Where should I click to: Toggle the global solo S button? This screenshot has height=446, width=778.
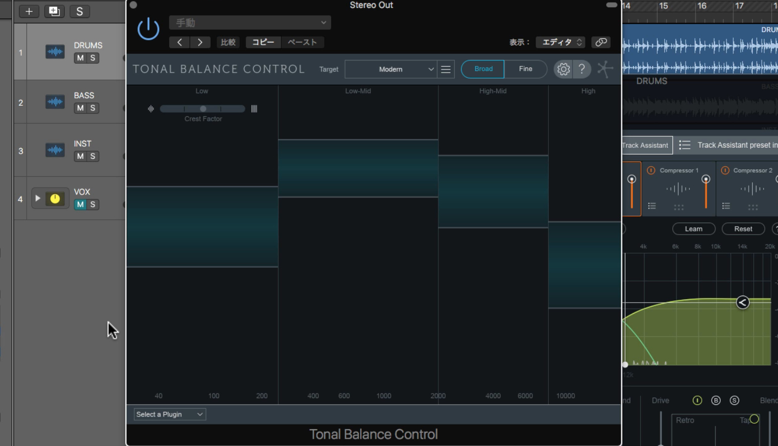pos(79,11)
